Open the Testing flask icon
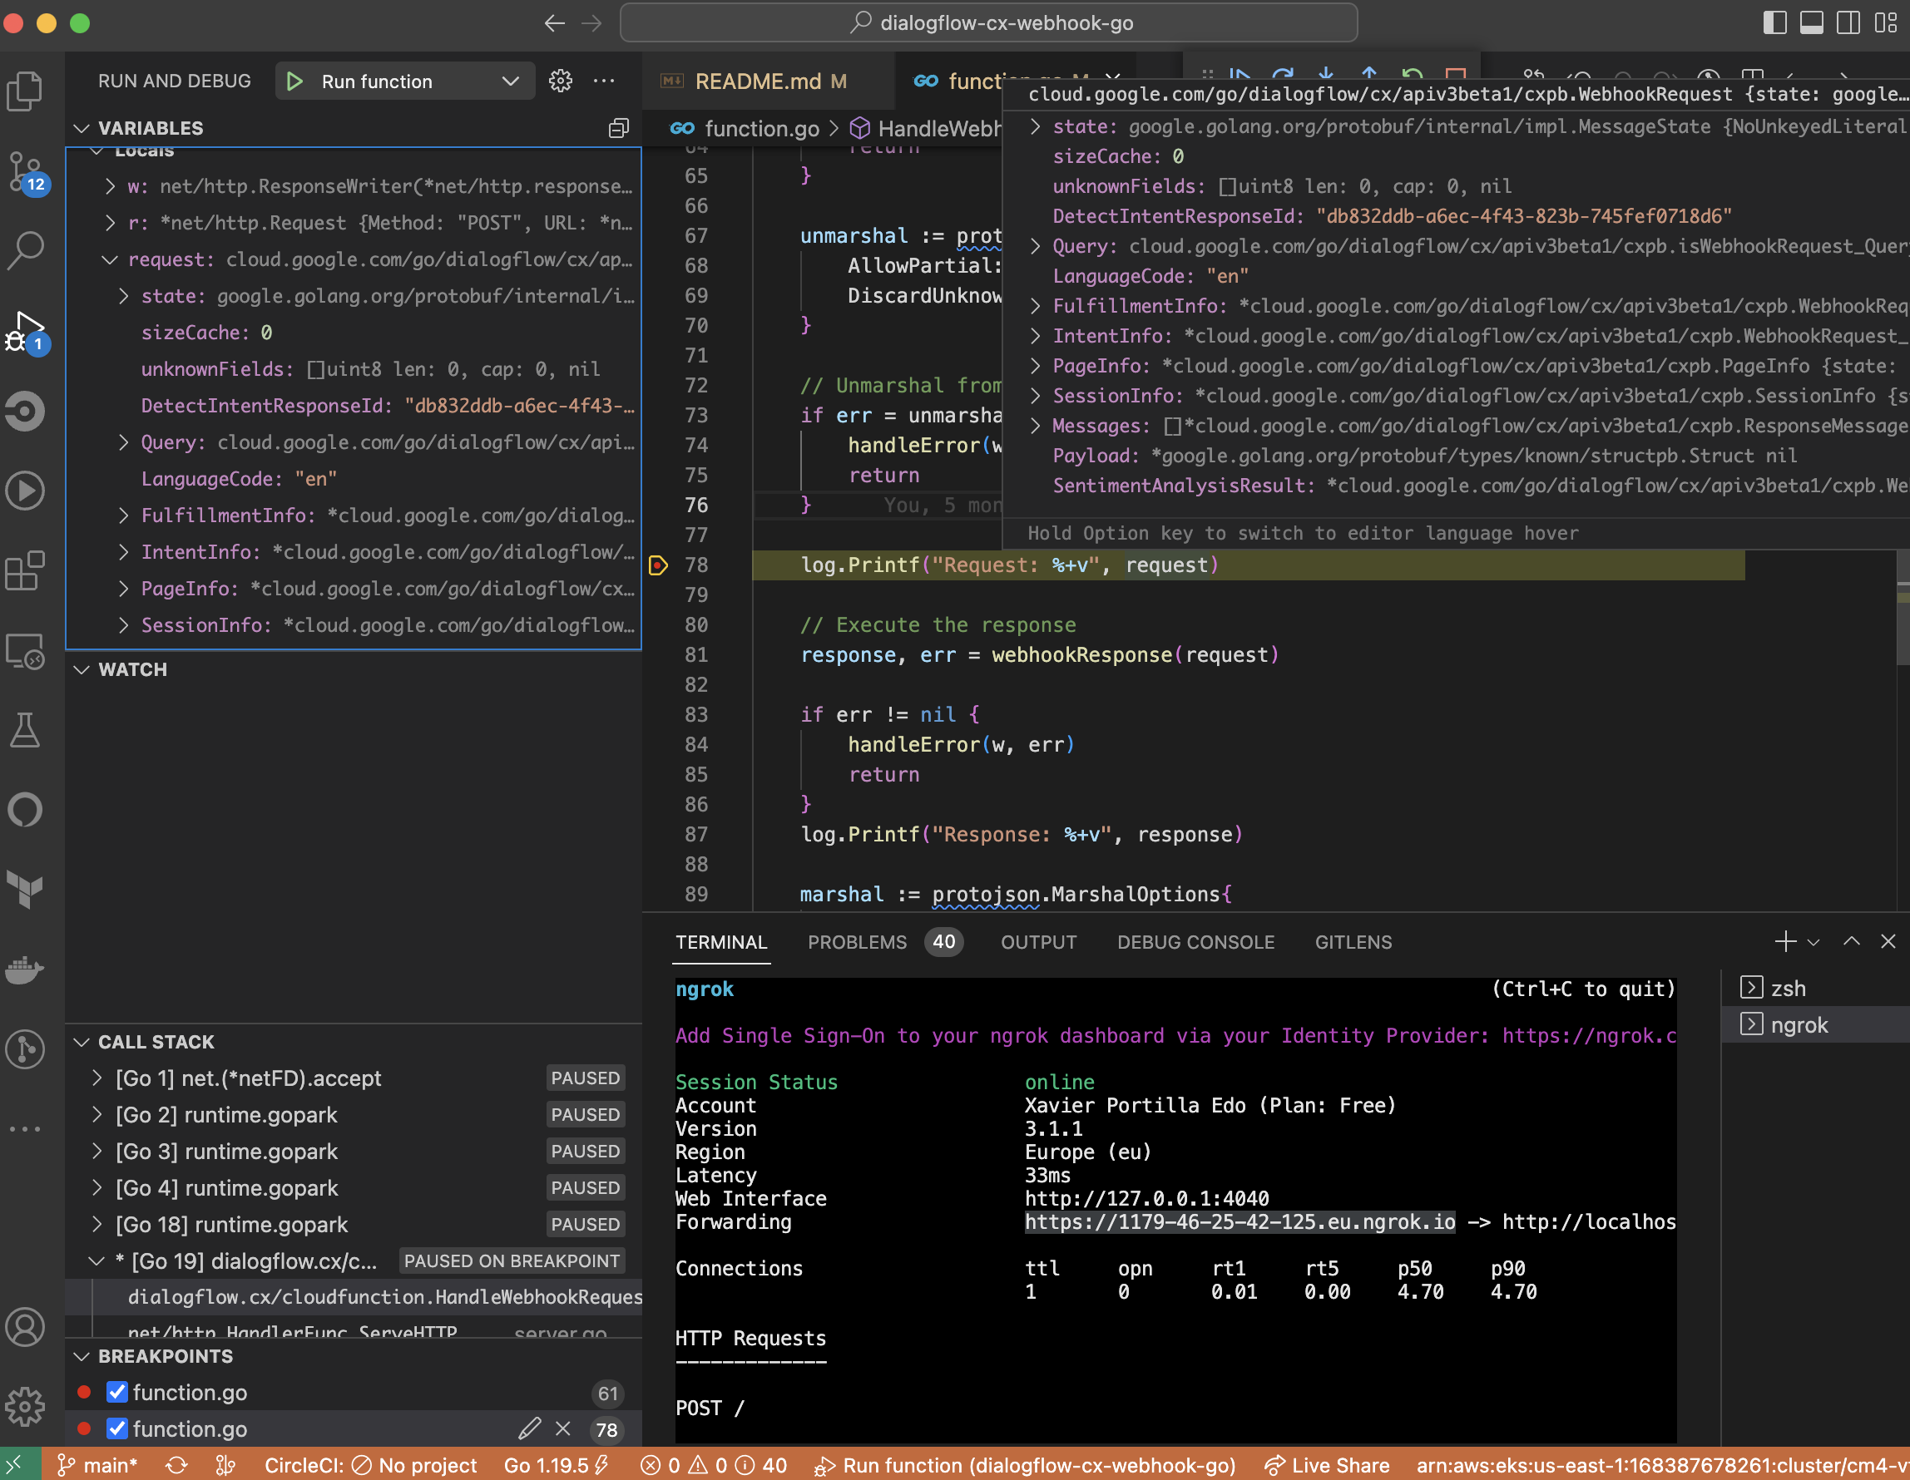 tap(24, 730)
